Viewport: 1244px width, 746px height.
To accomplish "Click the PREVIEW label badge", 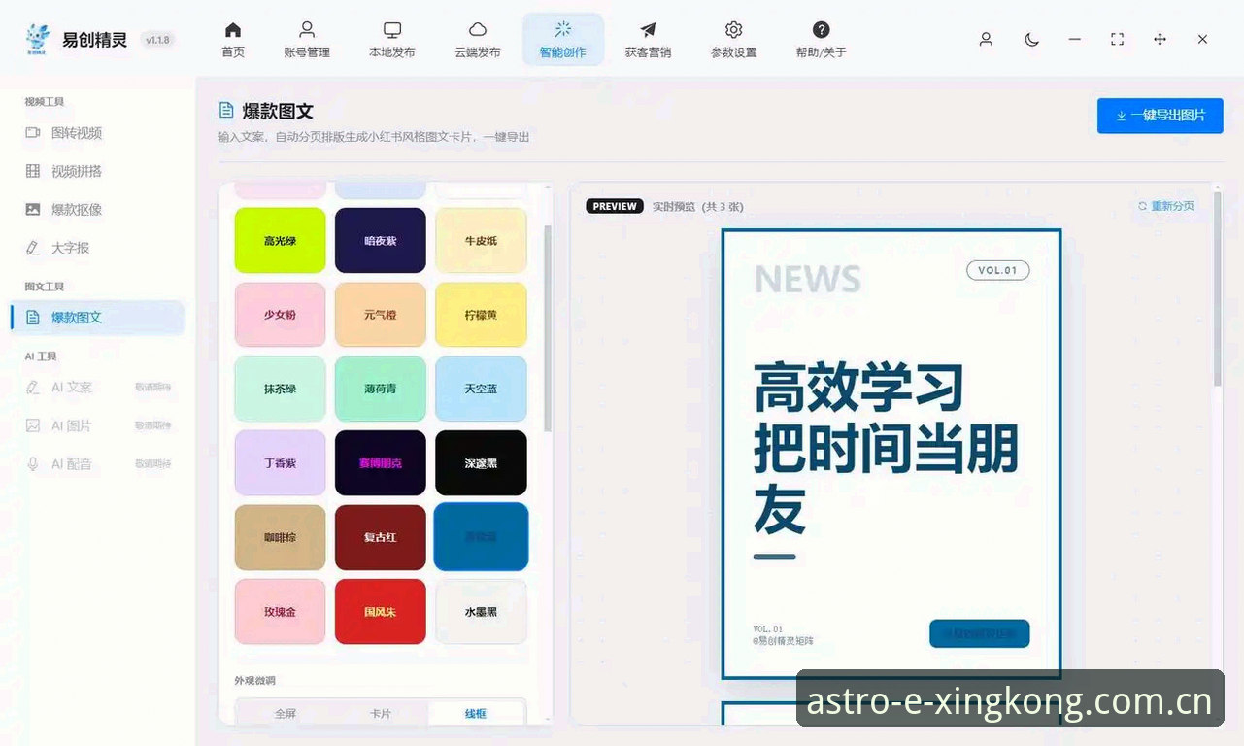I will click(x=615, y=206).
